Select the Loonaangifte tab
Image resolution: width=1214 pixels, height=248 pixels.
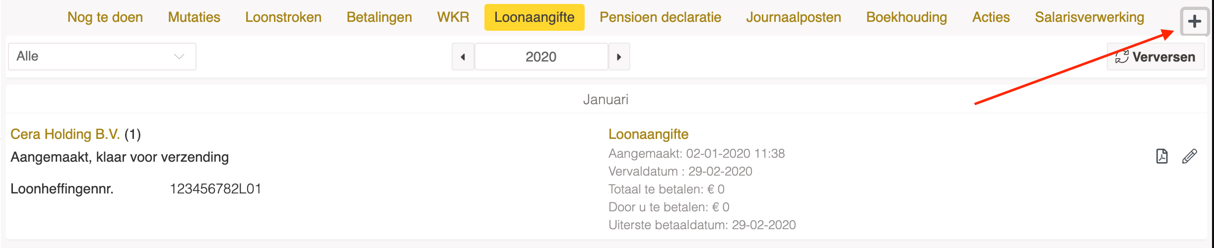[535, 17]
